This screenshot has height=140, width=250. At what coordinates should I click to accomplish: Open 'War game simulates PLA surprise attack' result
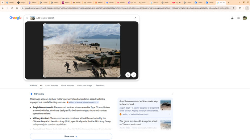click(138, 123)
